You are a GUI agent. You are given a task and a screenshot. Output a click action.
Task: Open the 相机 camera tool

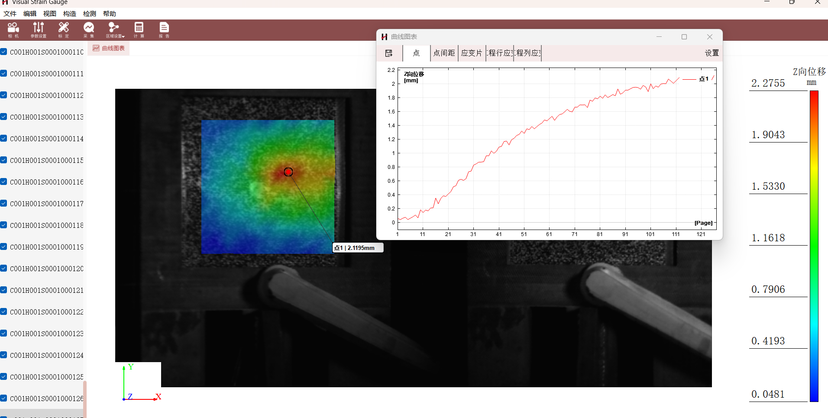[x=13, y=30]
